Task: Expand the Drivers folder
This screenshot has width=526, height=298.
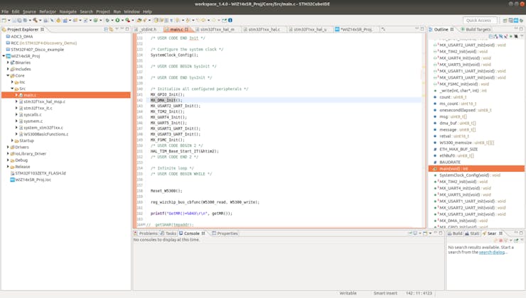Action: [8, 147]
